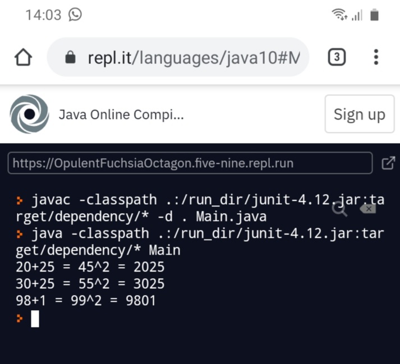Open the tab switcher showing 3 tabs

click(x=337, y=57)
